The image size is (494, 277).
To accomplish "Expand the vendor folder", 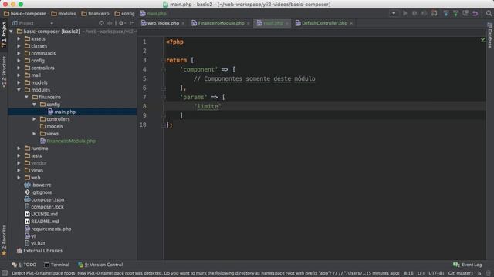I will pos(19,163).
